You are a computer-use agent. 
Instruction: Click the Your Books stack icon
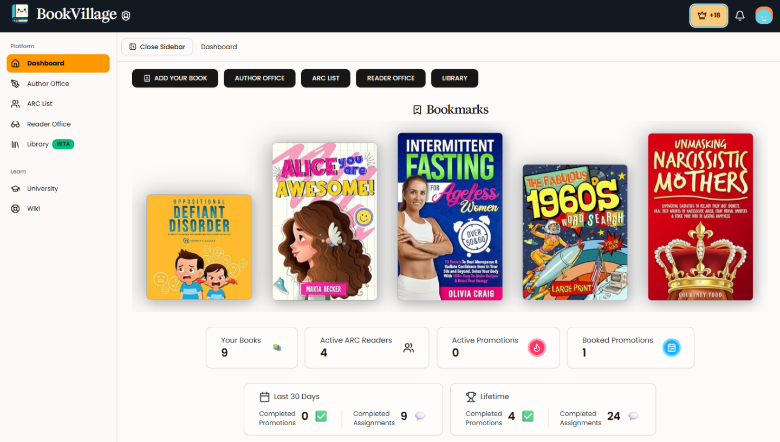277,348
